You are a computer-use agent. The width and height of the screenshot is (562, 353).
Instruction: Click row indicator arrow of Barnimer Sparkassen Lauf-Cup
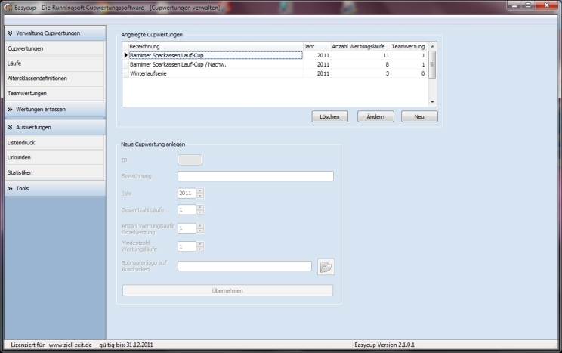point(125,55)
